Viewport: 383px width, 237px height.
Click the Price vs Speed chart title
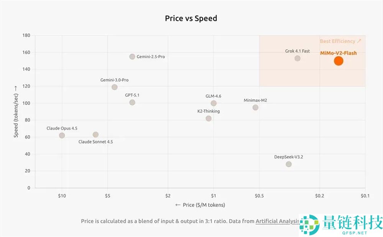tap(191, 18)
